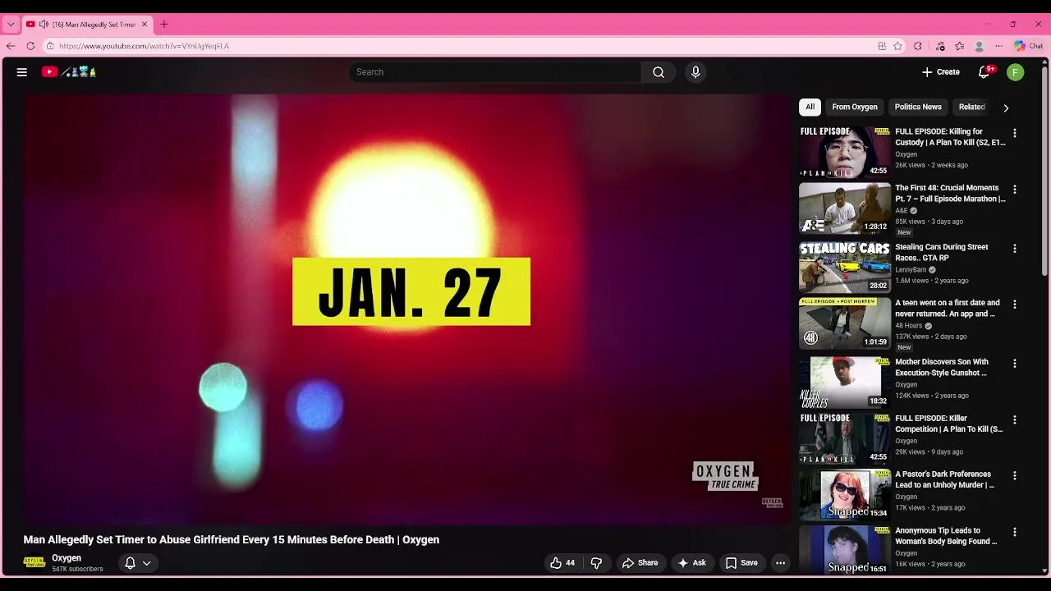Screen dimensions: 1051x591
Task: Open options for teen first date video
Action: tap(1015, 305)
